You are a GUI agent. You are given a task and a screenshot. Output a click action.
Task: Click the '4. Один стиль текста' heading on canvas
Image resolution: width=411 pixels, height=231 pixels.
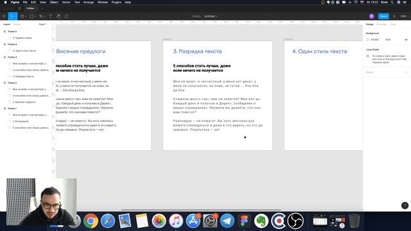click(320, 51)
